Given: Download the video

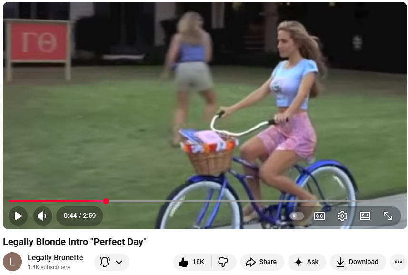Looking at the screenshot, I should 358,262.
